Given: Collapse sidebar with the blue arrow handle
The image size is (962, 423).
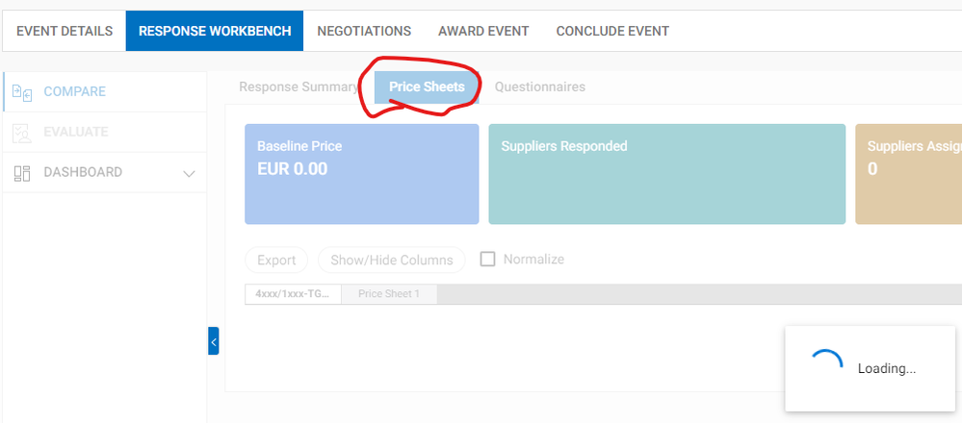Looking at the screenshot, I should coord(213,340).
